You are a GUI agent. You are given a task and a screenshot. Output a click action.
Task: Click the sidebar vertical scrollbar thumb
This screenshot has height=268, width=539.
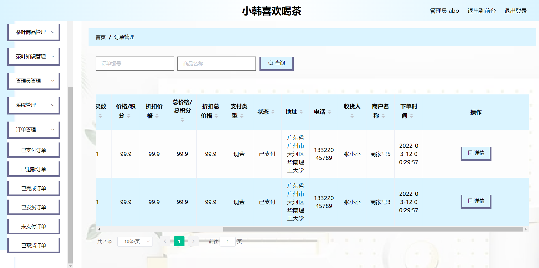(70, 175)
